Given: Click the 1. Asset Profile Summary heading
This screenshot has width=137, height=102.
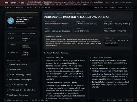Looking at the screenshot, I should (x=56, y=53).
